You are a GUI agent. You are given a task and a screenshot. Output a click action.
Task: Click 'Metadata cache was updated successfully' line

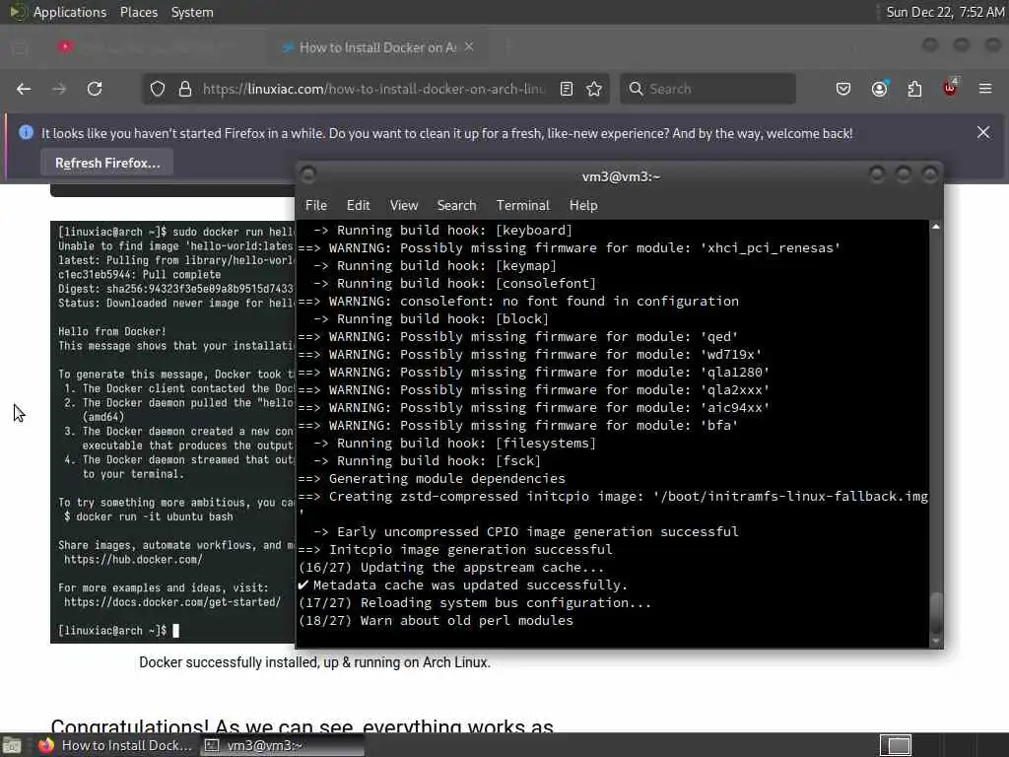pos(463,585)
